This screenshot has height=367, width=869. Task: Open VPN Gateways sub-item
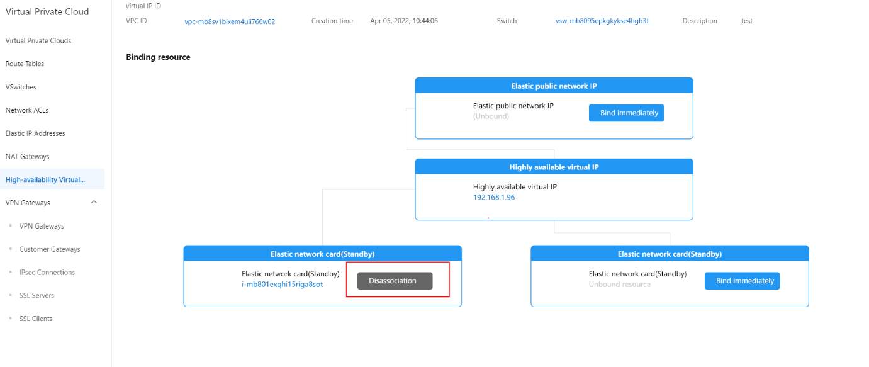click(42, 226)
